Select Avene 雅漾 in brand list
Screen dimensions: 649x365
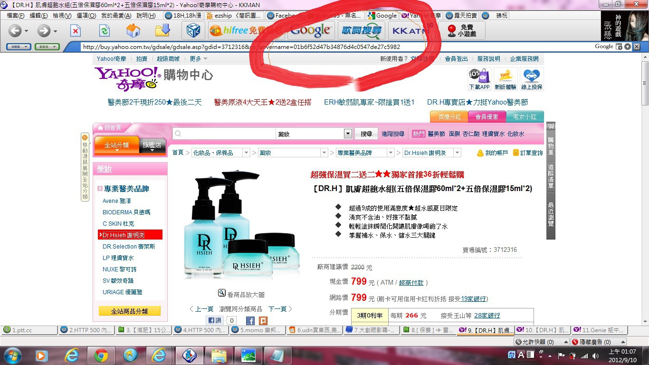[x=117, y=201]
